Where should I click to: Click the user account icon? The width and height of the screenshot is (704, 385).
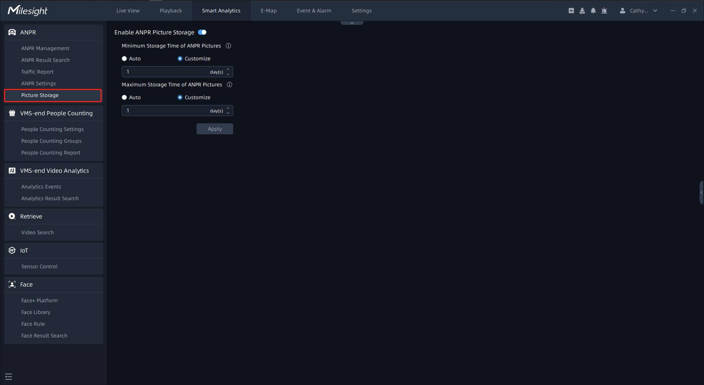coord(623,11)
